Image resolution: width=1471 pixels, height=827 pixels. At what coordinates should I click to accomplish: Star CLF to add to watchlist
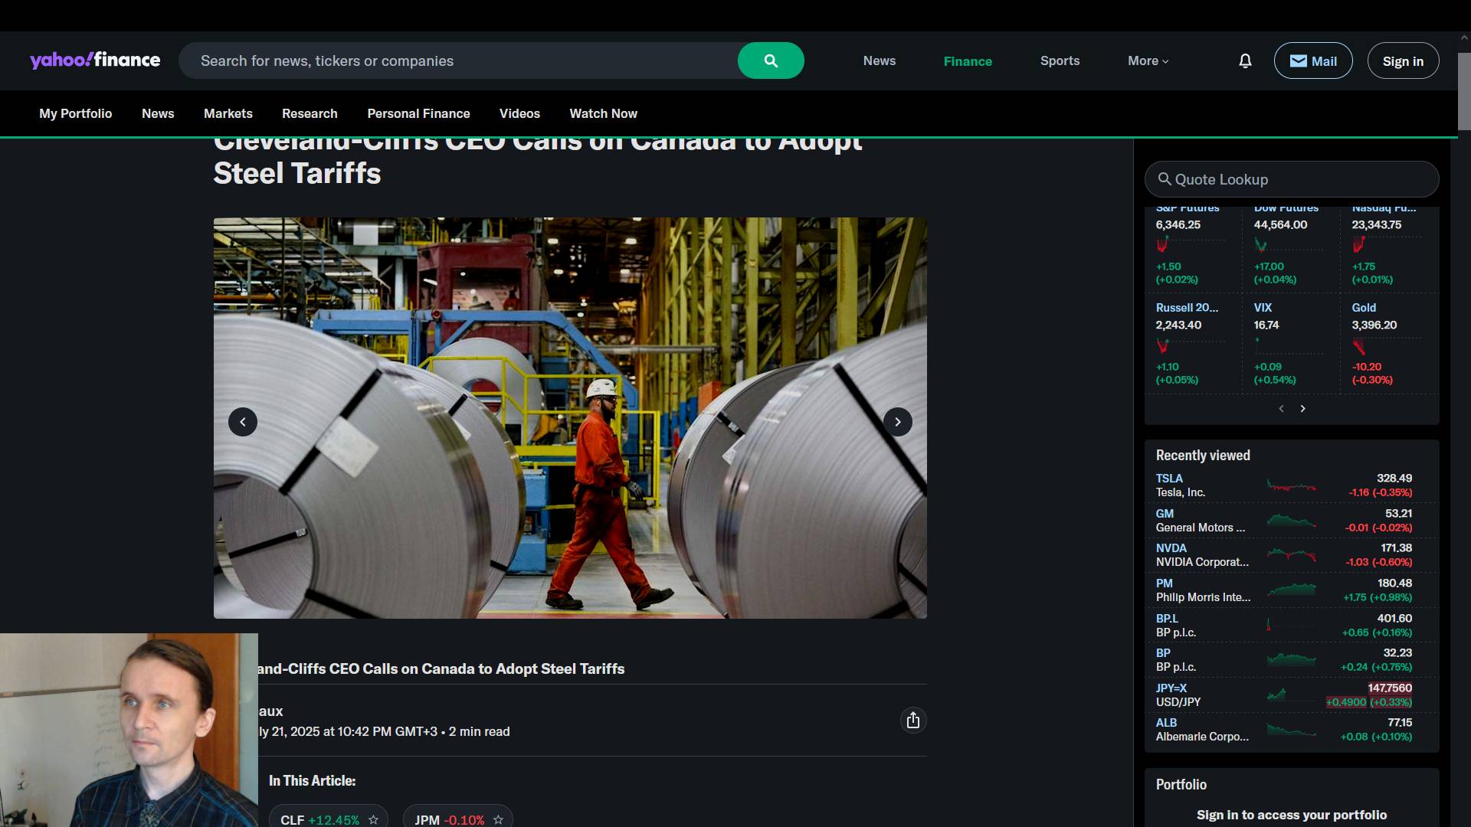[373, 819]
